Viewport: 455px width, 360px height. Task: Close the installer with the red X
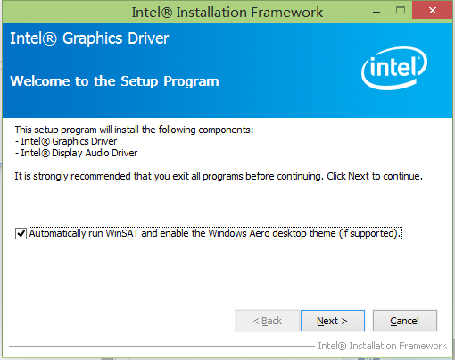tap(433, 11)
